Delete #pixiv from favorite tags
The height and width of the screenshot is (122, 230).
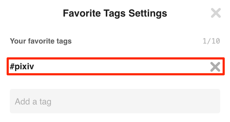(x=215, y=67)
